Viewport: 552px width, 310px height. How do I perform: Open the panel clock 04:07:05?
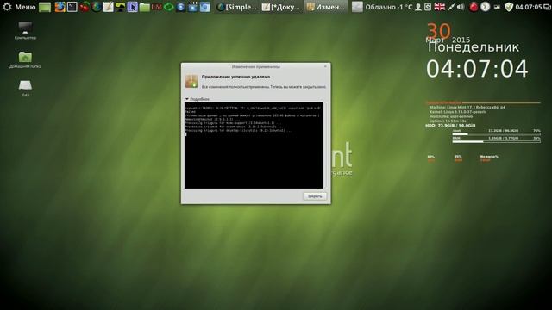click(529, 7)
